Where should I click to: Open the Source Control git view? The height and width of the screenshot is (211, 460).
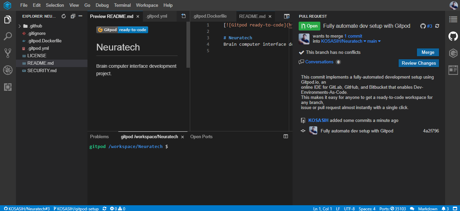[x=7, y=53]
